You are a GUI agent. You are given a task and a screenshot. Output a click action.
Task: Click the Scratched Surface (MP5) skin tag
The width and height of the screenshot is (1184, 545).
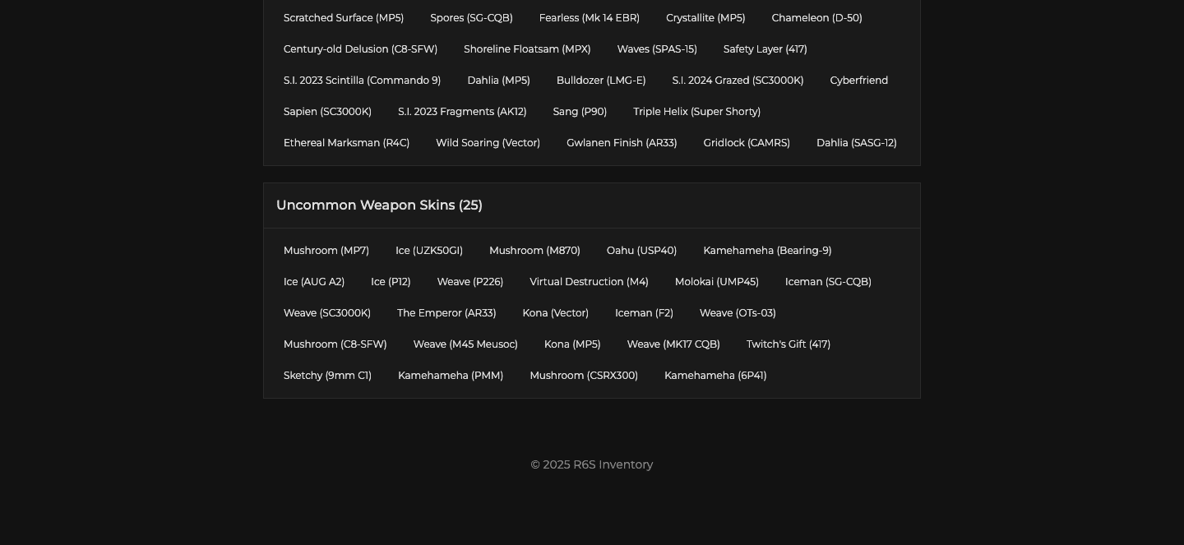(x=343, y=18)
